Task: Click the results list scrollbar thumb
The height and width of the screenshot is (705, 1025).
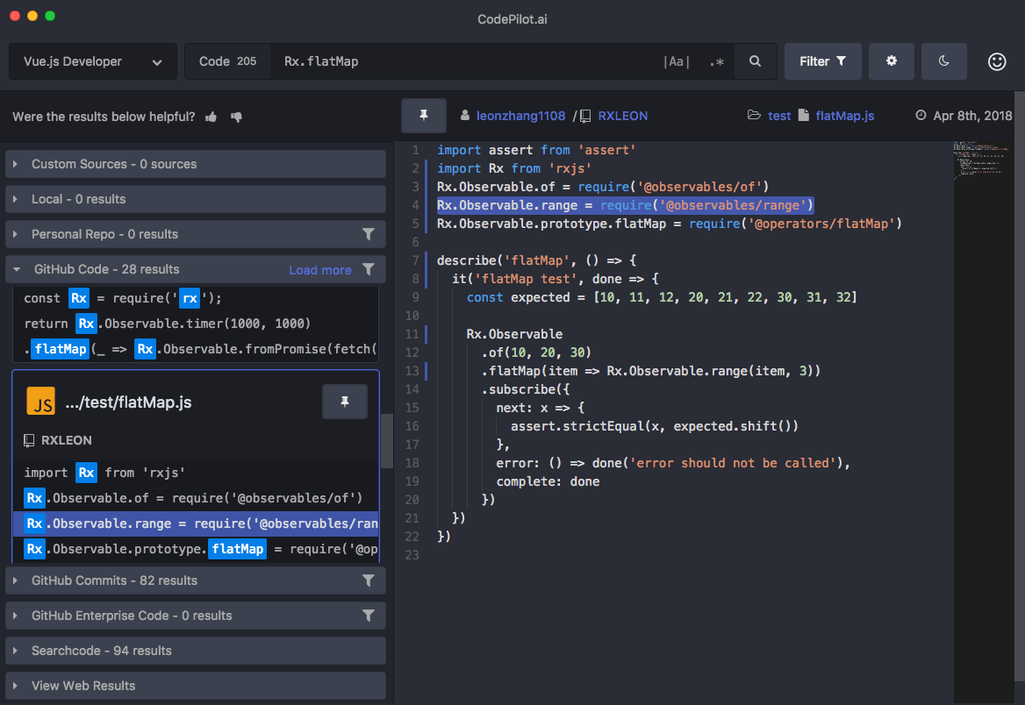Action: pyautogui.click(x=387, y=441)
